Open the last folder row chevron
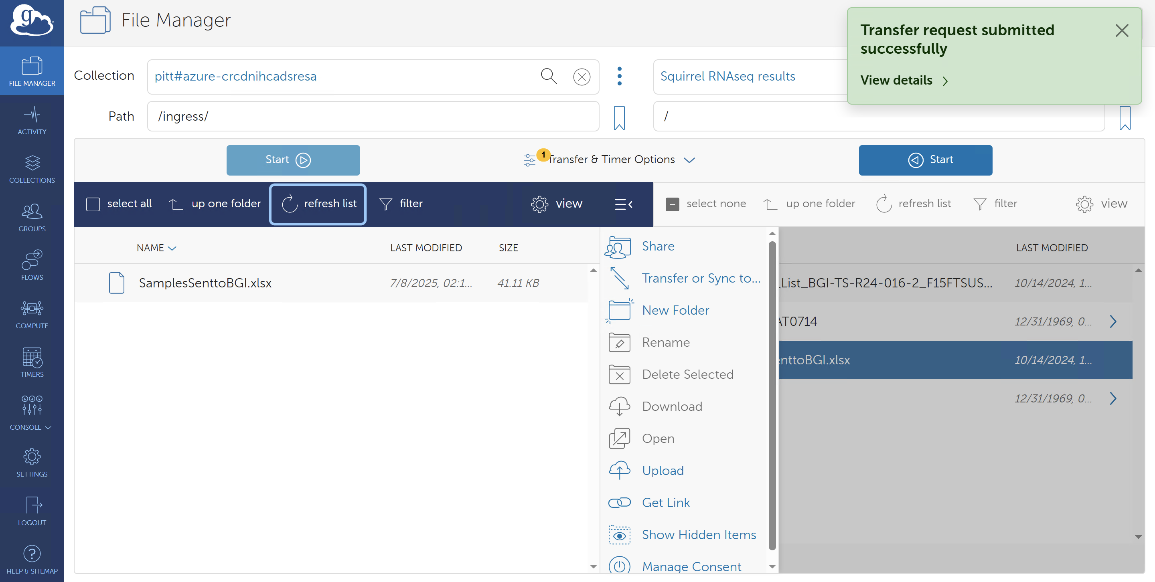This screenshot has height=582, width=1155. click(1113, 398)
